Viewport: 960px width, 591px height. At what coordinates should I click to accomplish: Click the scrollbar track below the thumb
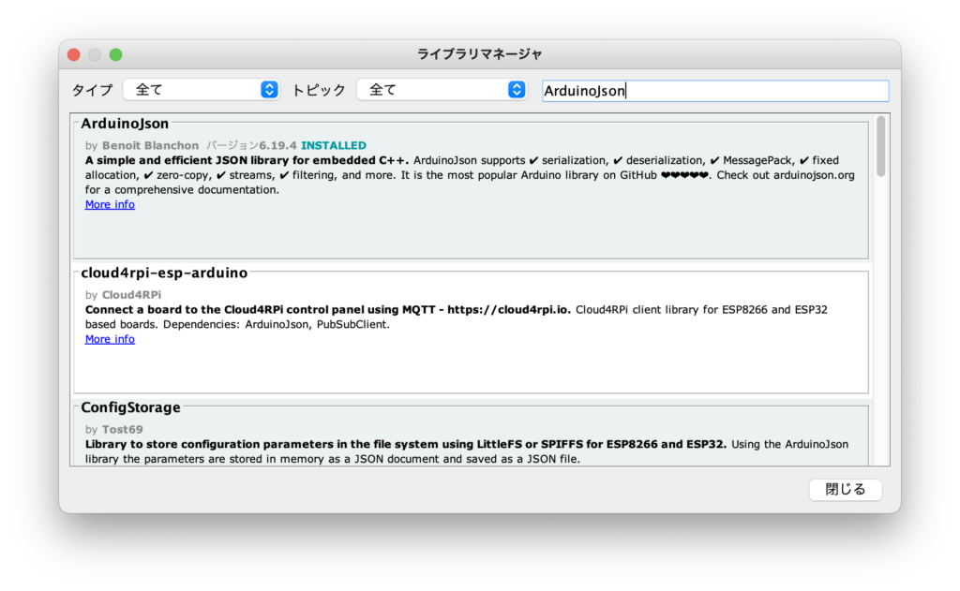(880, 328)
